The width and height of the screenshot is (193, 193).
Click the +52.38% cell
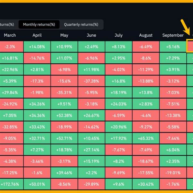point(64,115)
